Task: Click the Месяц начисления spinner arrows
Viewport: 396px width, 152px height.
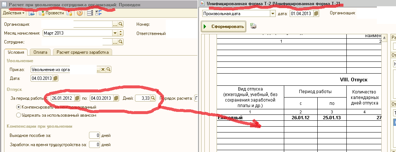Action: pyautogui.click(x=120, y=33)
